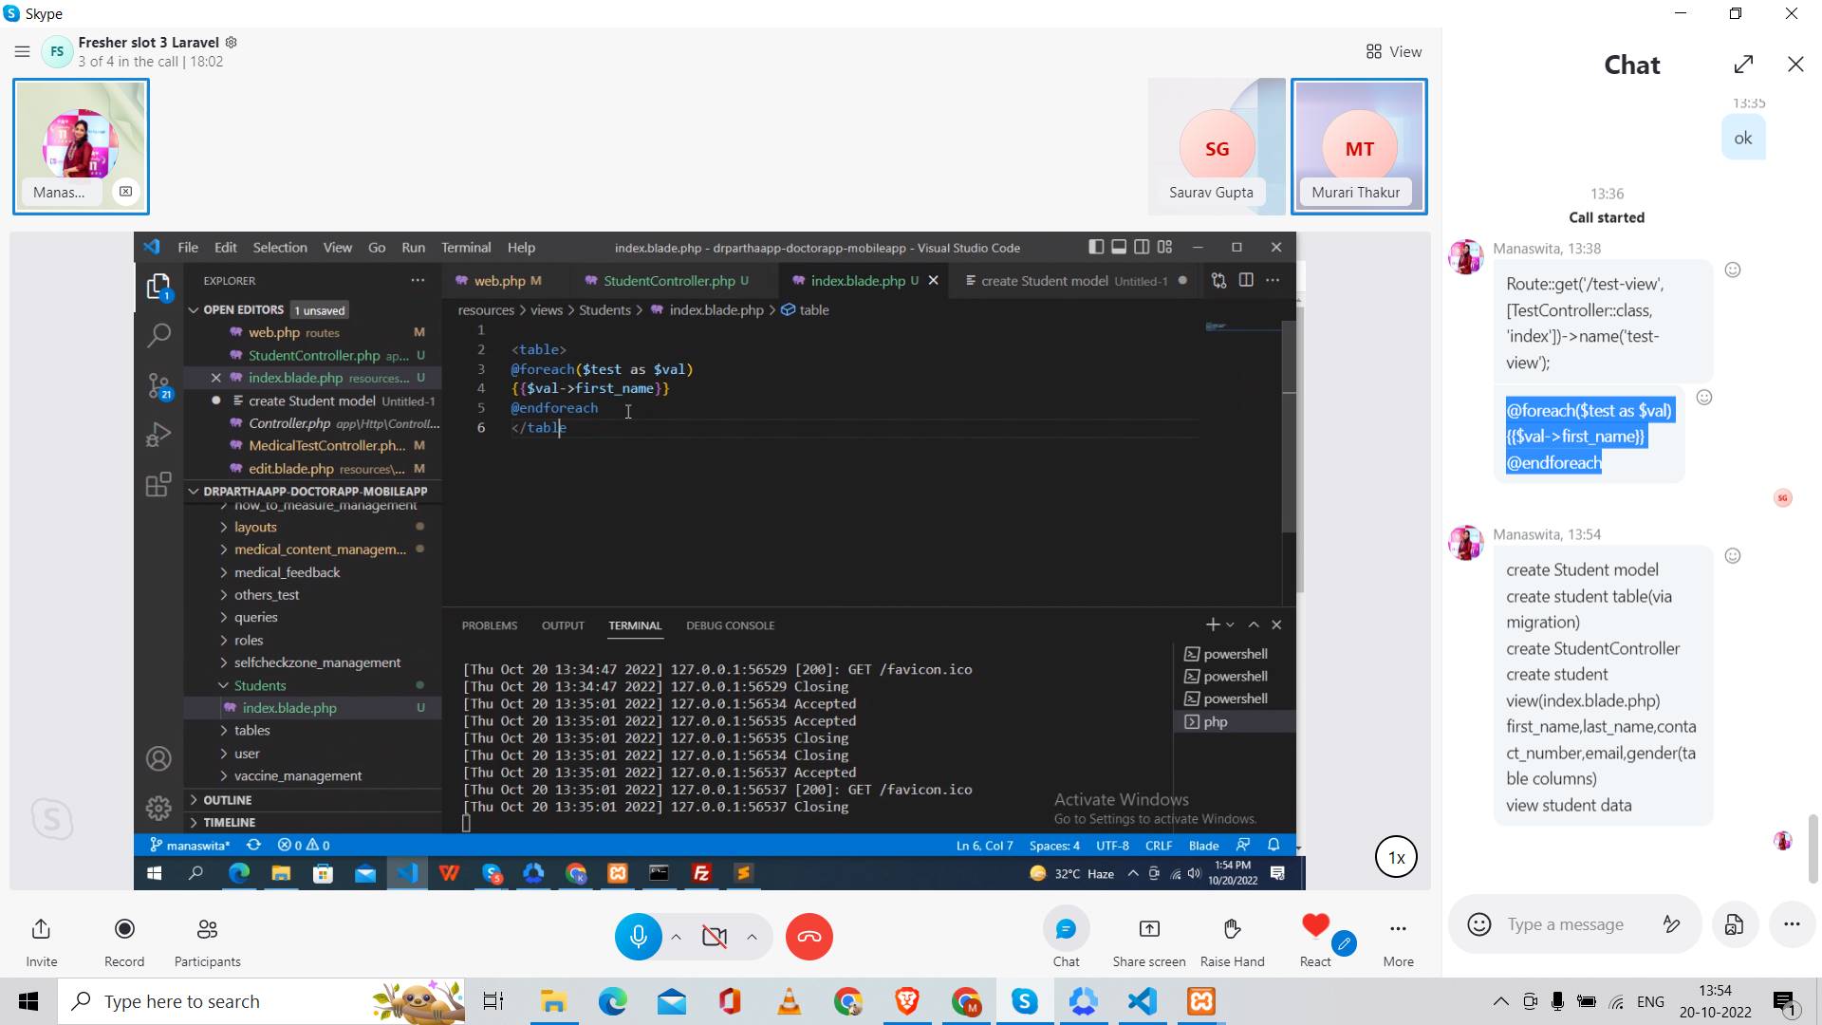
Task: Open Run and Debug activity icon
Action: pos(158,435)
